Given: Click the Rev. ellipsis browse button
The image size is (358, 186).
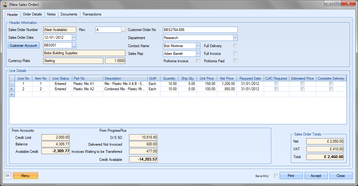Looking at the screenshot, I should pyautogui.click(x=123, y=30).
